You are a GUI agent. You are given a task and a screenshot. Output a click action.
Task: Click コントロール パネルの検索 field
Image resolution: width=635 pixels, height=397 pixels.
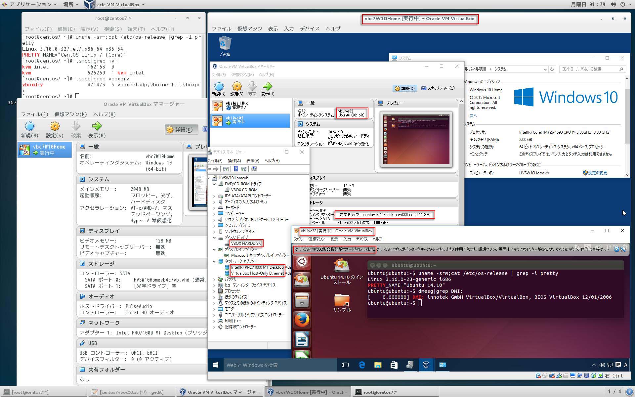coord(592,69)
